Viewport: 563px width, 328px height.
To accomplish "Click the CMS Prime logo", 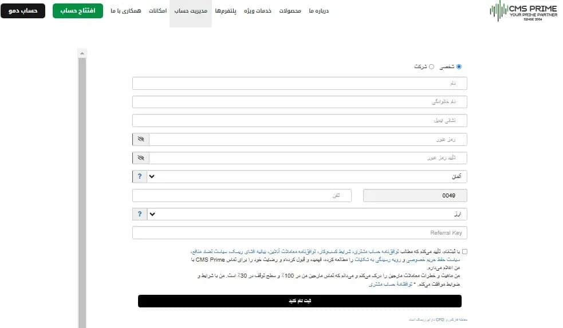I will (x=523, y=11).
